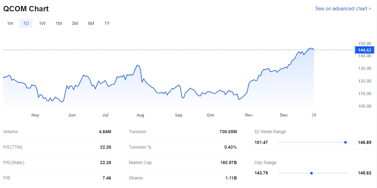Select the 1m timeframe tab

pos(10,23)
